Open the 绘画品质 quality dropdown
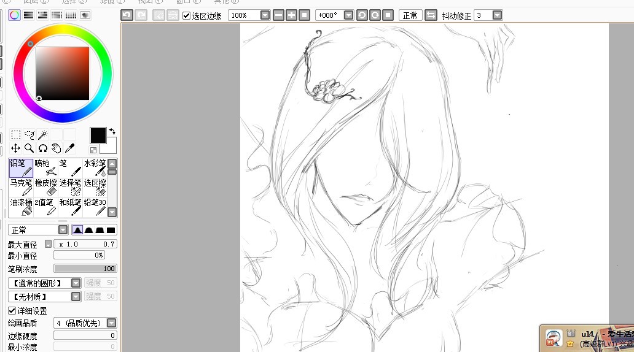The image size is (634, 352). (x=111, y=323)
